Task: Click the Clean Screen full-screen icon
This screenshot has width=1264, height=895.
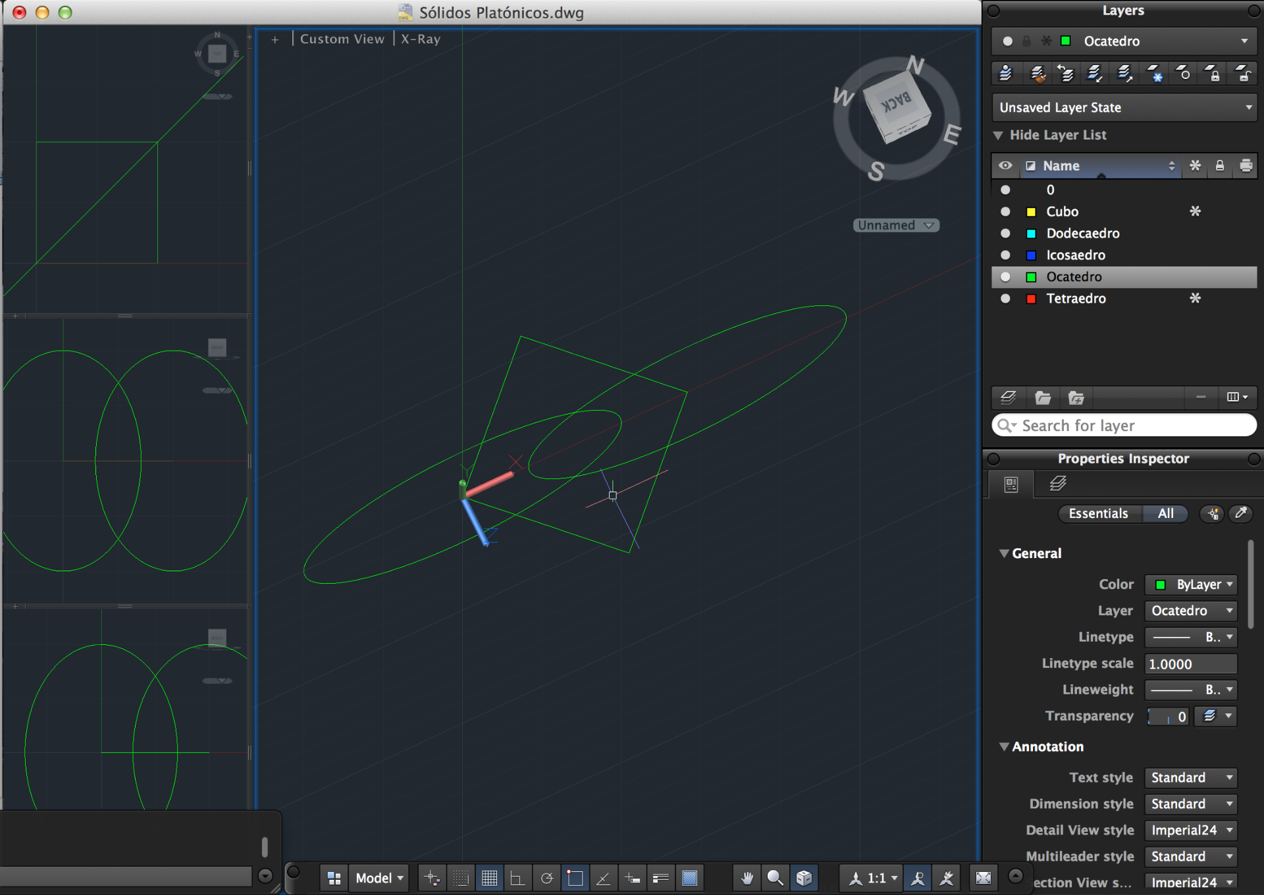Action: [983, 878]
